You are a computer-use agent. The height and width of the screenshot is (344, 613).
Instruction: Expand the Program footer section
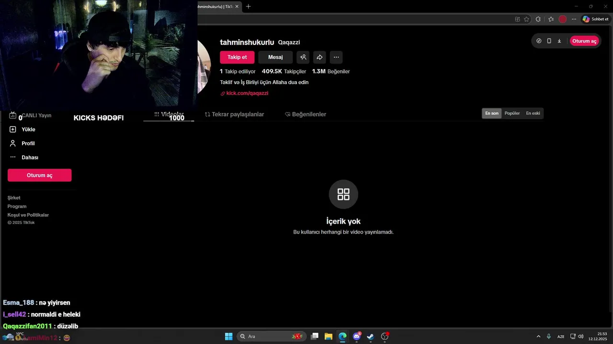tap(17, 206)
